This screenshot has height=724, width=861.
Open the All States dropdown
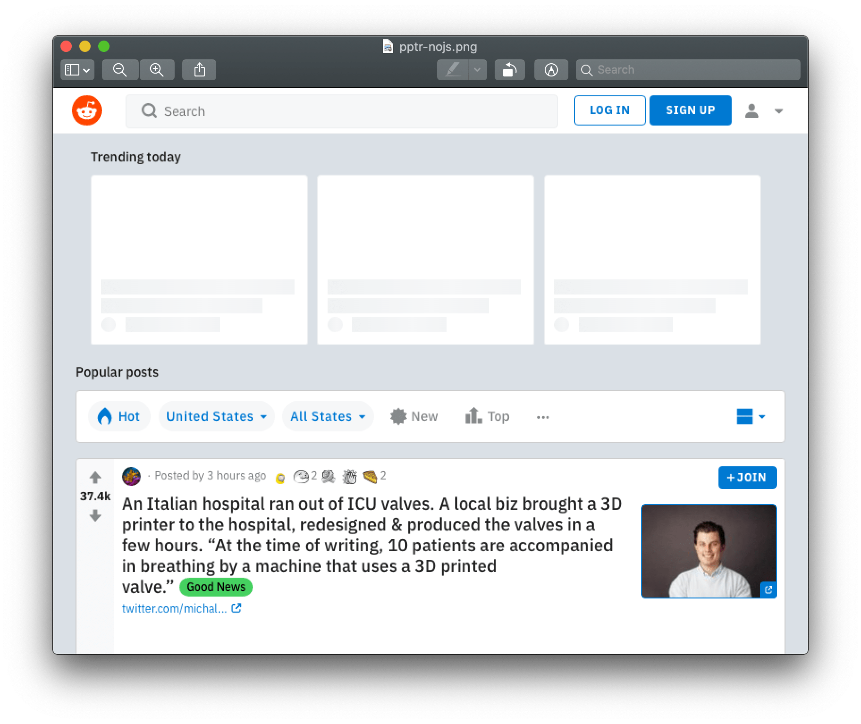click(x=328, y=416)
